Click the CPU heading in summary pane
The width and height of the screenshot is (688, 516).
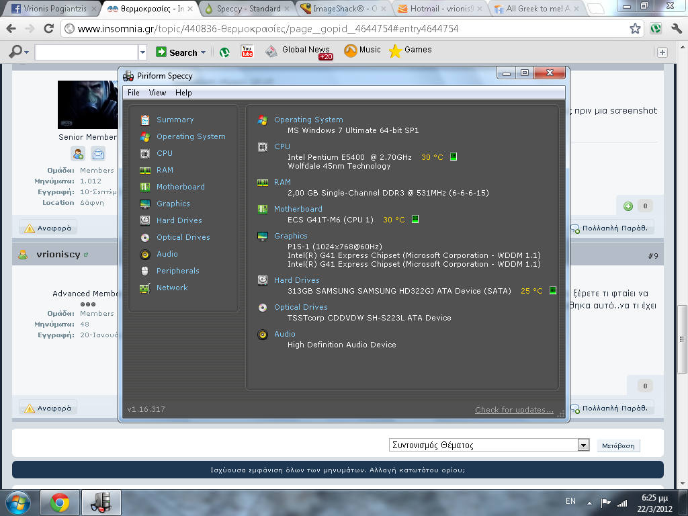pos(282,146)
